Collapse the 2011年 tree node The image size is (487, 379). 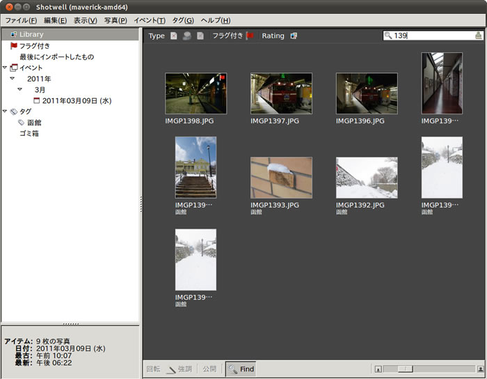click(x=12, y=78)
